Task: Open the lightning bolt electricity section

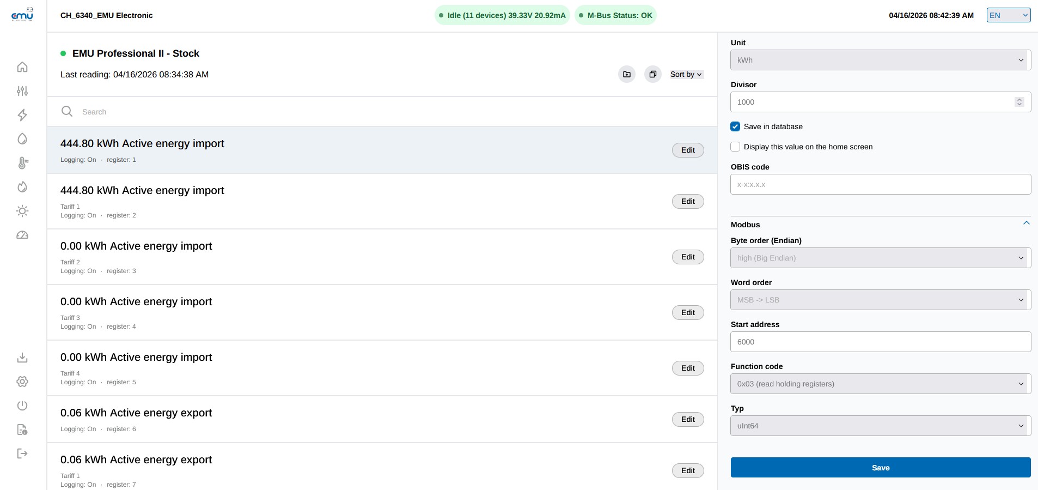Action: pos(22,115)
